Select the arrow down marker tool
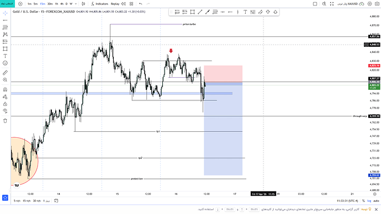This screenshot has height=214, width=381. point(268,12)
